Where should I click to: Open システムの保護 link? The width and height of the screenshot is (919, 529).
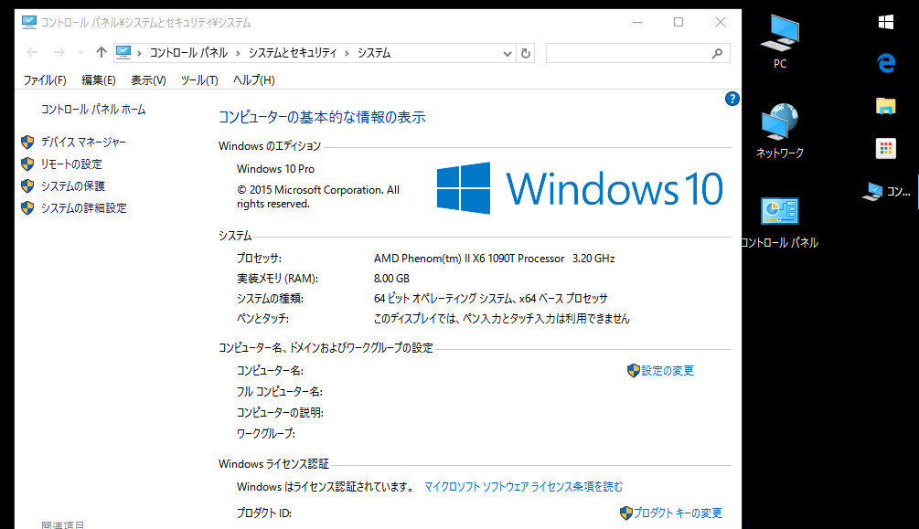72,186
